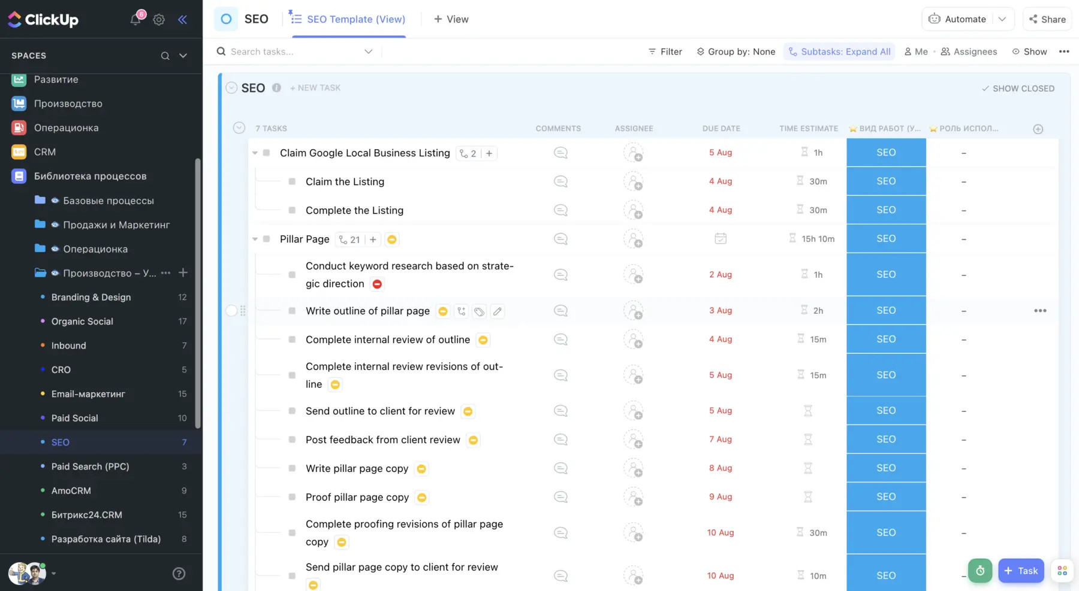Screen dimensions: 1079x591
Task: Add a new View tab
Action: point(451,19)
